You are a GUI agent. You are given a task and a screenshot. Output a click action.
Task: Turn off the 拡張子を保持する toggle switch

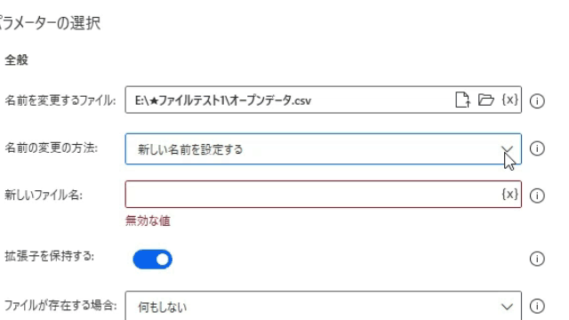[x=152, y=259]
